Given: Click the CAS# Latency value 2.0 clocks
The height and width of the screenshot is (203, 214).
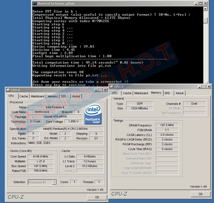Looking at the screenshot, I should (167, 135).
